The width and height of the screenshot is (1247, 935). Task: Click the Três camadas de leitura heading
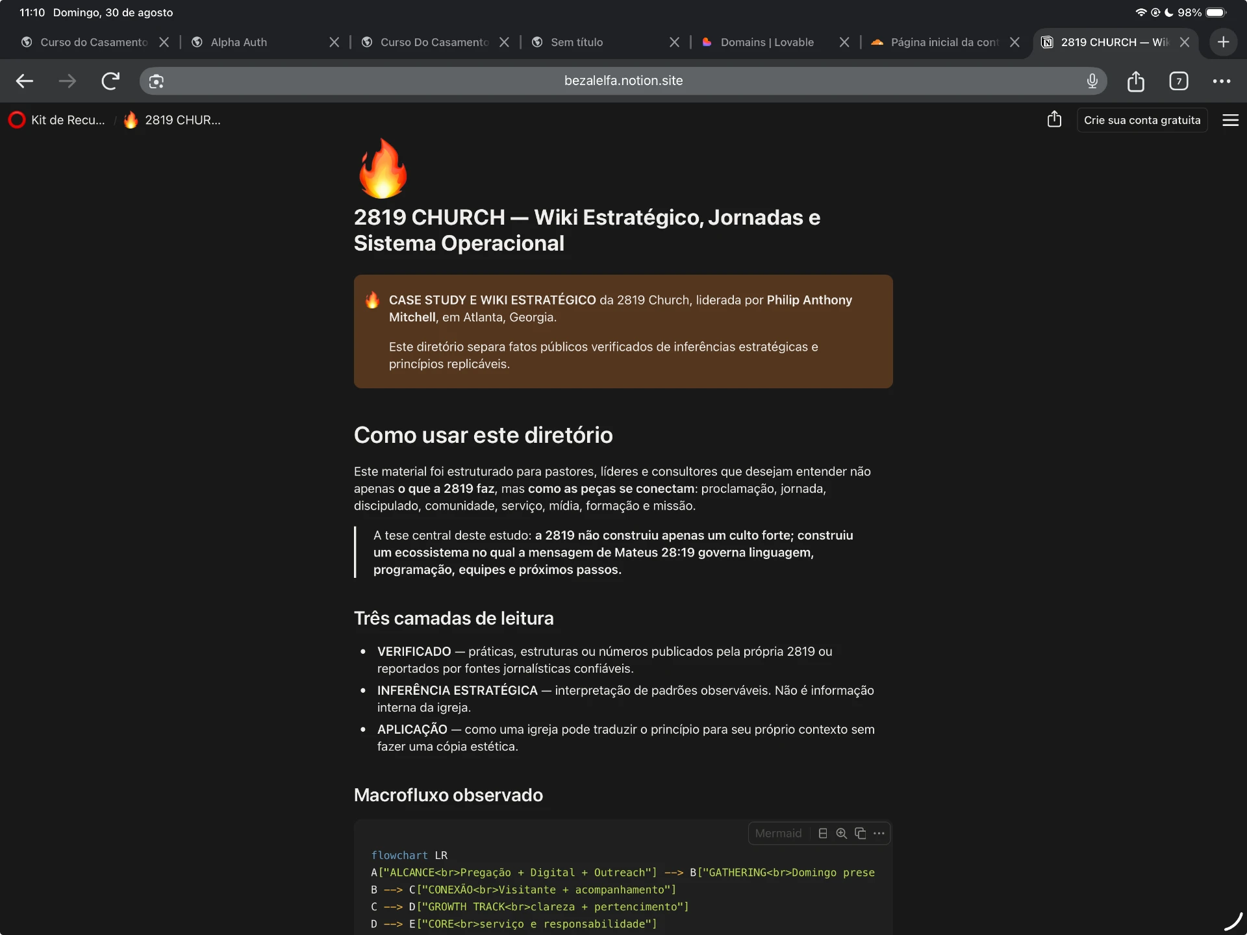[453, 618]
